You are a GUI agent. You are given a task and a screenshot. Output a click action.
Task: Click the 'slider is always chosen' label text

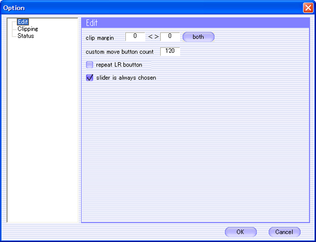click(126, 78)
